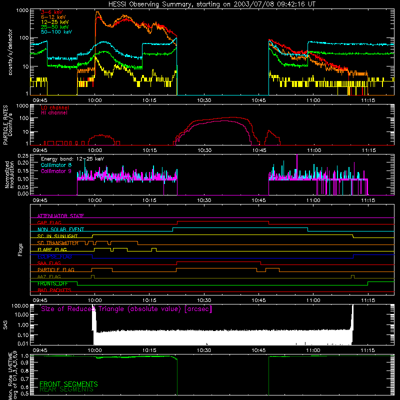Click the 0.9 tick label of the livetime axis

(25, 363)
